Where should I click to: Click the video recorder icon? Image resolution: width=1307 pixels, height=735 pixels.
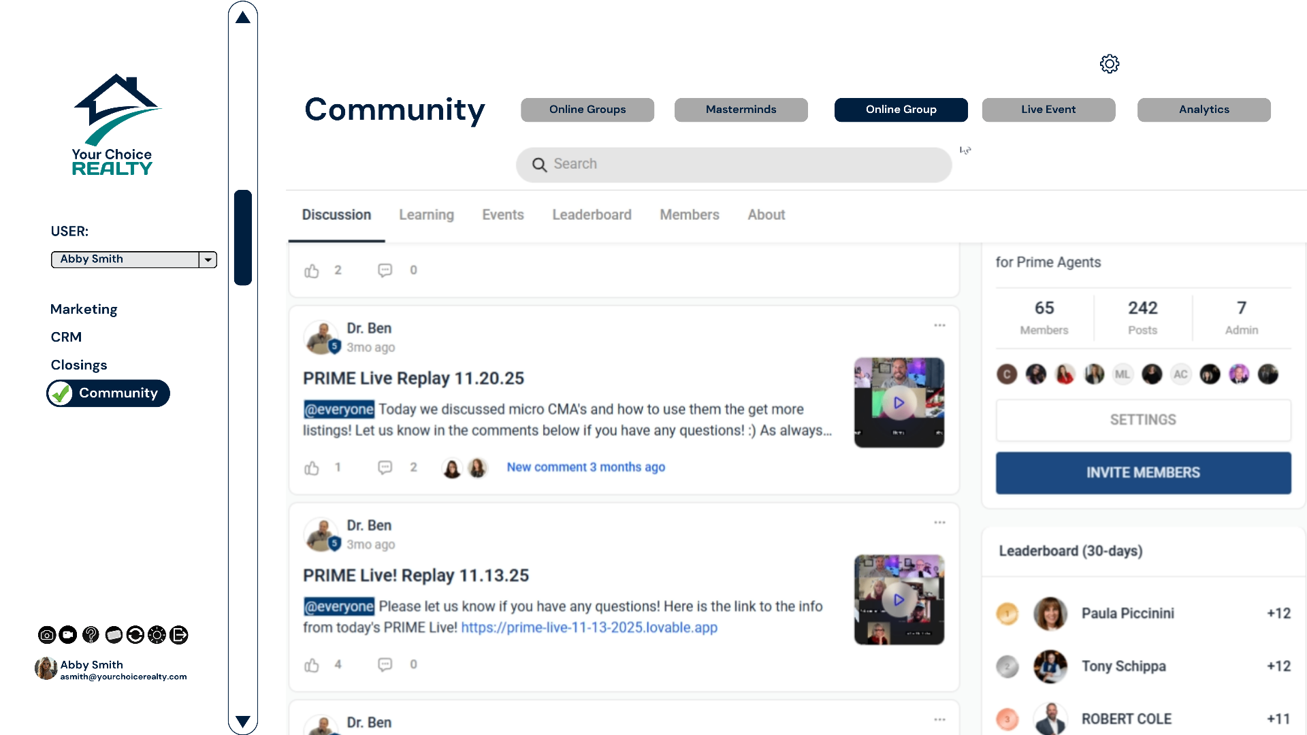point(68,635)
